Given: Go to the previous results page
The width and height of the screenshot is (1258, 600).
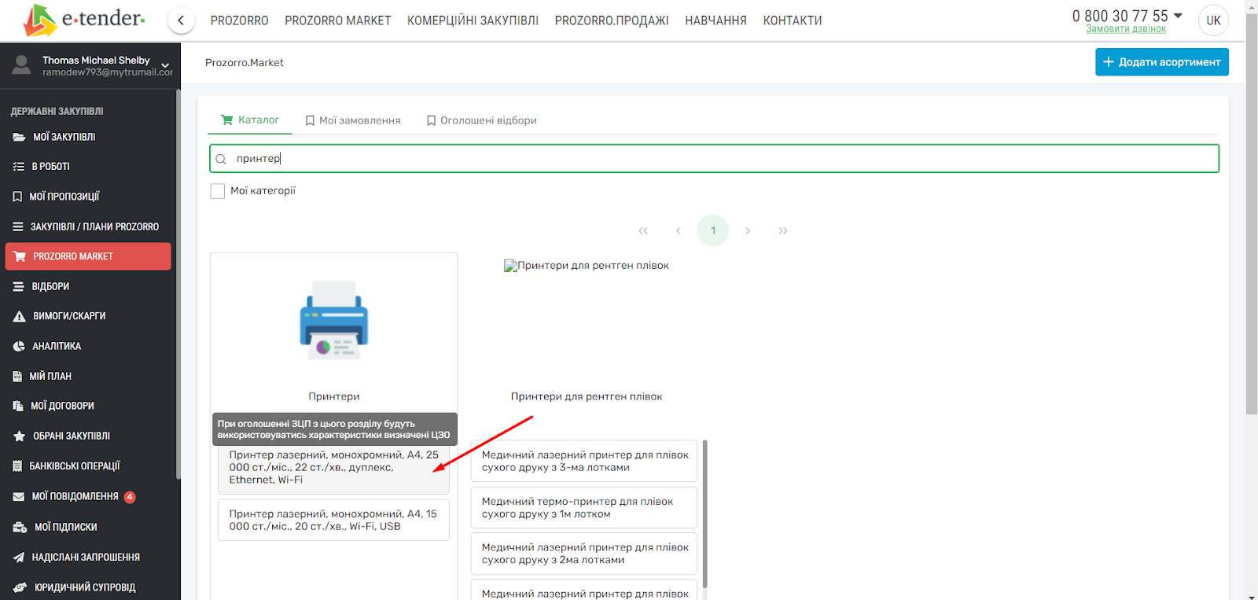Looking at the screenshot, I should point(678,230).
